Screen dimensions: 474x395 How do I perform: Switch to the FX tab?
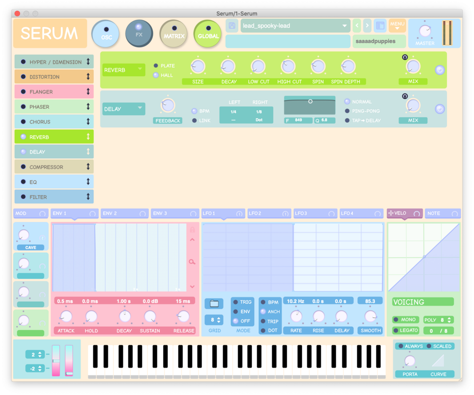click(x=139, y=33)
